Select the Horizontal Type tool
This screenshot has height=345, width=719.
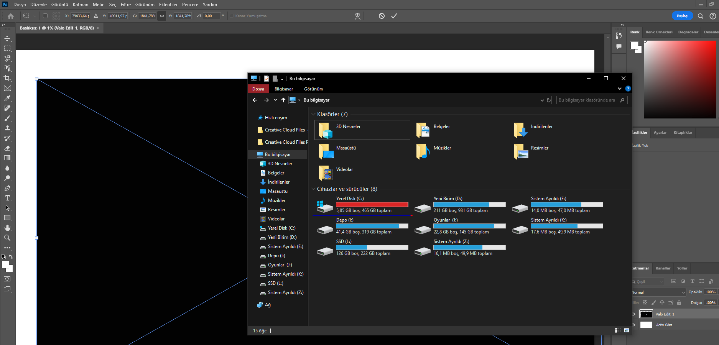click(7, 198)
